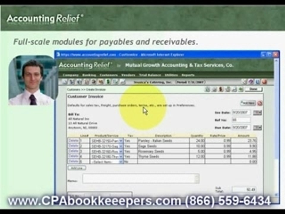Click the Quantity column header
This screenshot has width=285, height=214.
click(x=197, y=136)
